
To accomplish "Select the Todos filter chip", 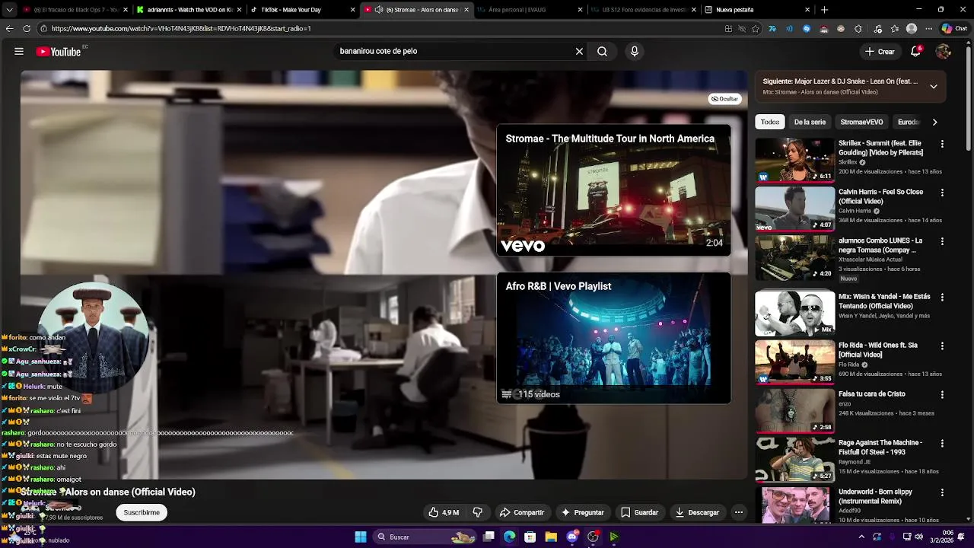I will click(x=770, y=122).
